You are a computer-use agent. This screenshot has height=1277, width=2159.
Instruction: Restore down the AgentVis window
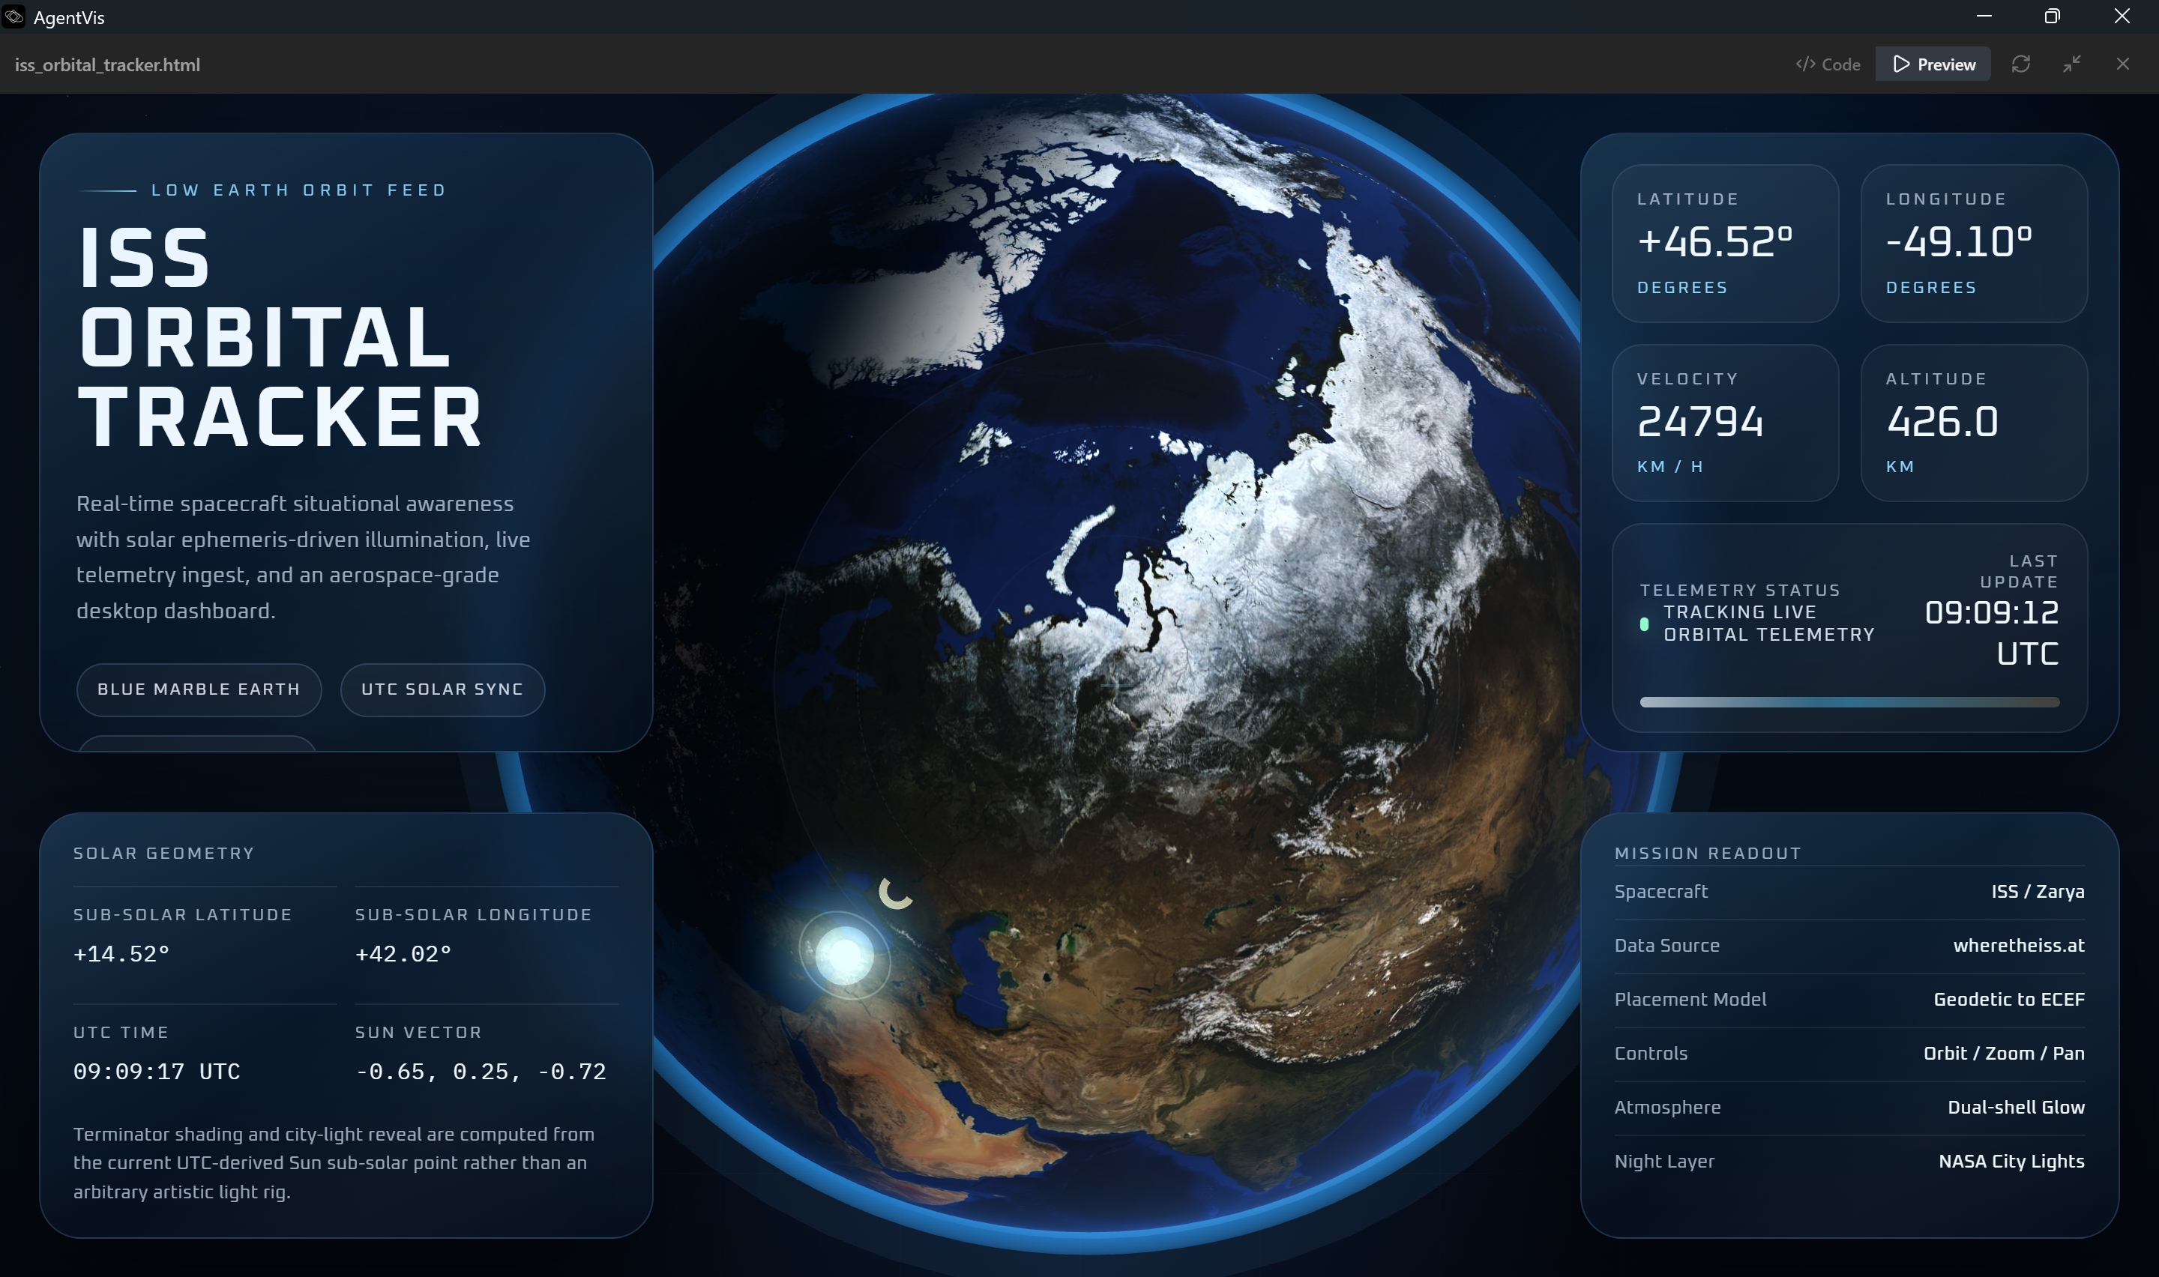coord(2053,16)
